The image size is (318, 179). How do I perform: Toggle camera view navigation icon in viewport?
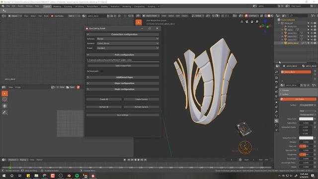tap(246, 22)
